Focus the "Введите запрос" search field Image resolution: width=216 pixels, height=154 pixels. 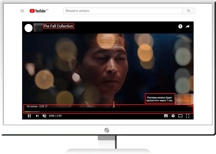tap(123, 11)
